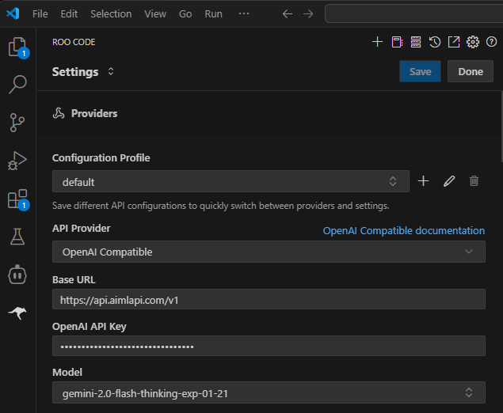Delete the default configuration profile
The height and width of the screenshot is (413, 503).
pyautogui.click(x=474, y=181)
